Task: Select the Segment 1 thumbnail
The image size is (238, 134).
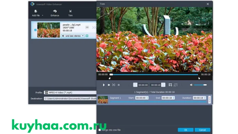Action: (x=103, y=100)
